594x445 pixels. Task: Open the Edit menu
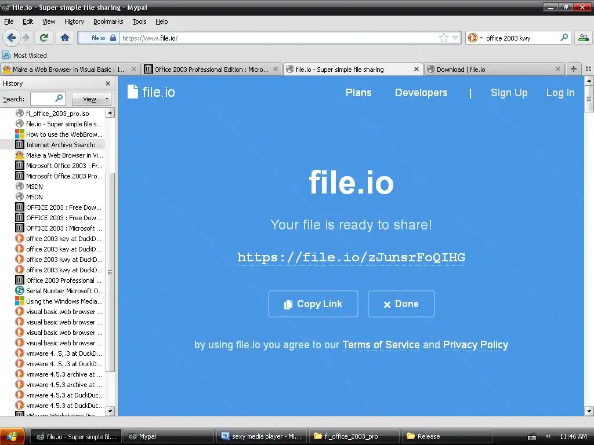28,21
